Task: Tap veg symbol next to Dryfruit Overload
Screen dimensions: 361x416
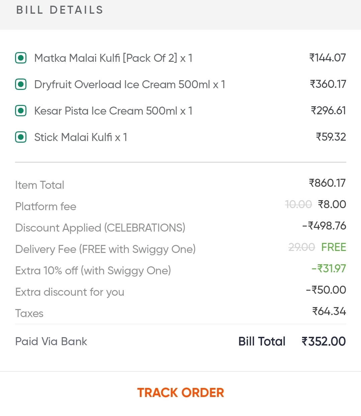Action: 21,84
